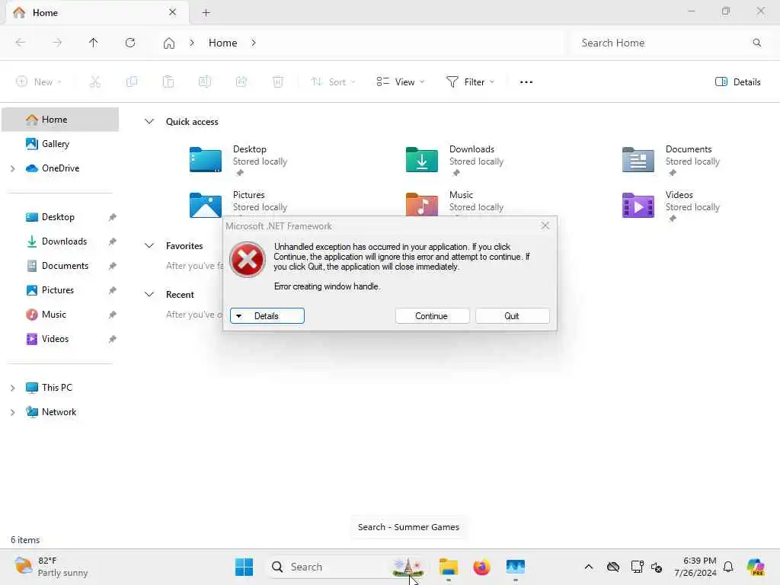The width and height of the screenshot is (780, 585).
Task: Select Home in the navigation pane
Action: 60,120
